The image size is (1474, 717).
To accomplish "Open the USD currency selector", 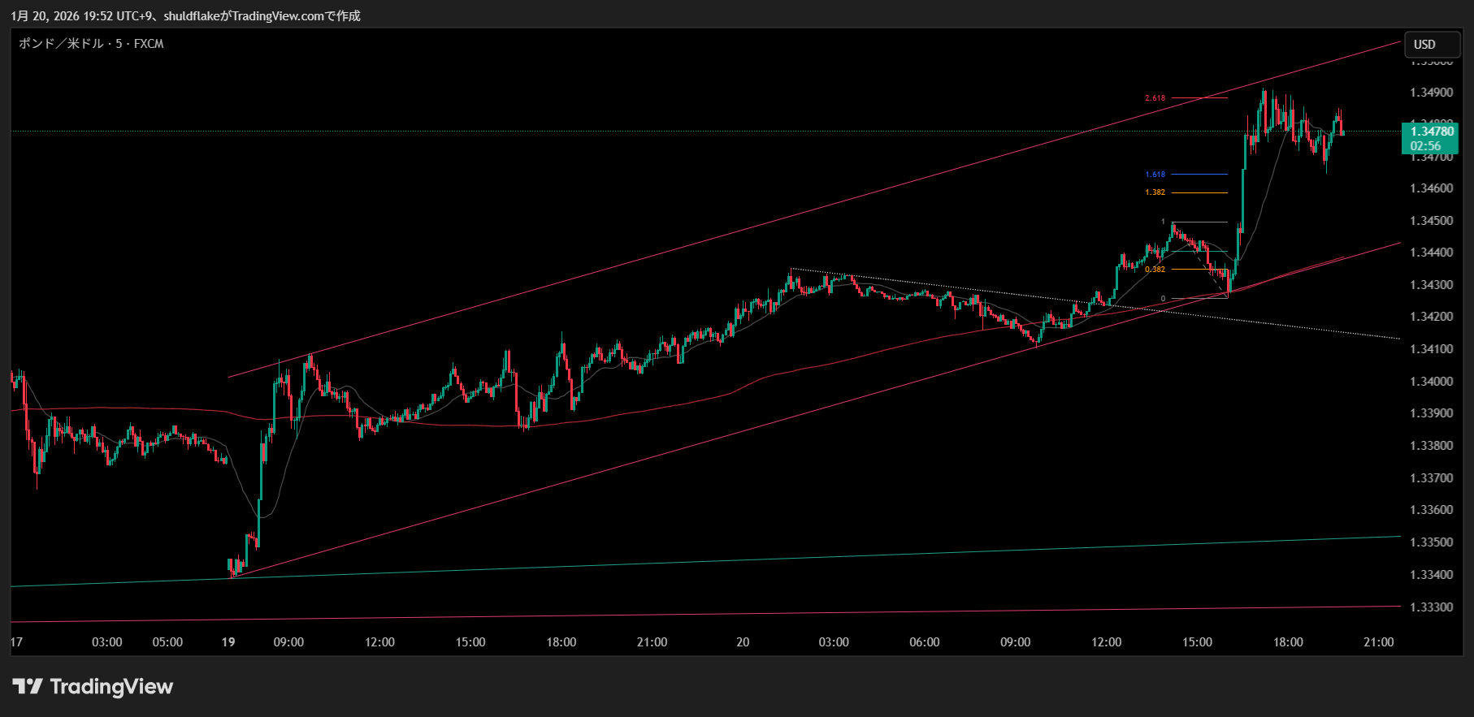I will point(1432,45).
